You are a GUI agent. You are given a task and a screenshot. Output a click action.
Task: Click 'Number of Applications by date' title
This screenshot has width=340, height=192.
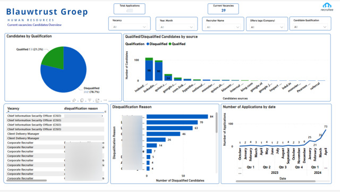(x=249, y=107)
